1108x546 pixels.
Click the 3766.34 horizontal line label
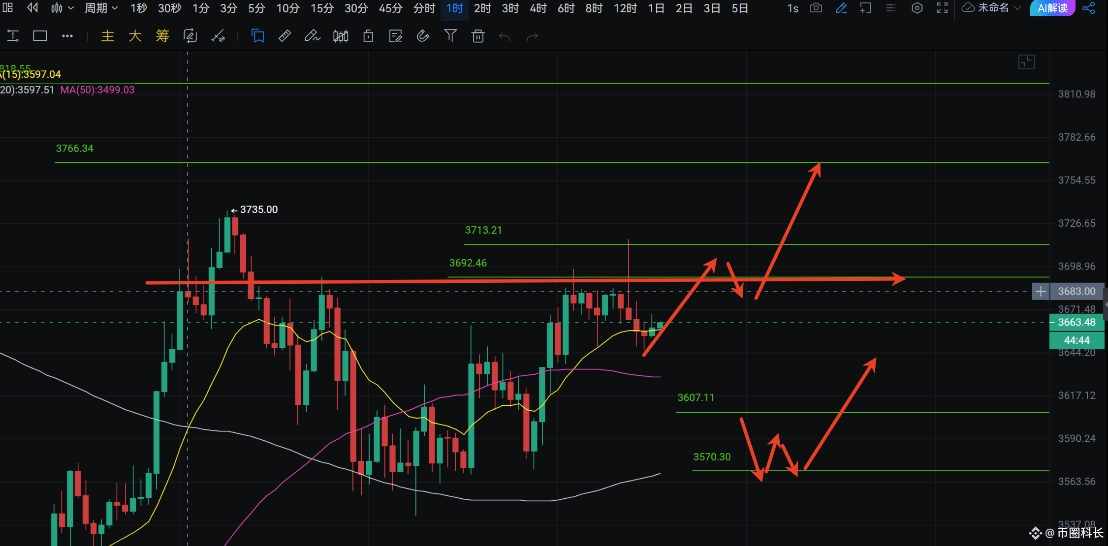pyautogui.click(x=74, y=148)
